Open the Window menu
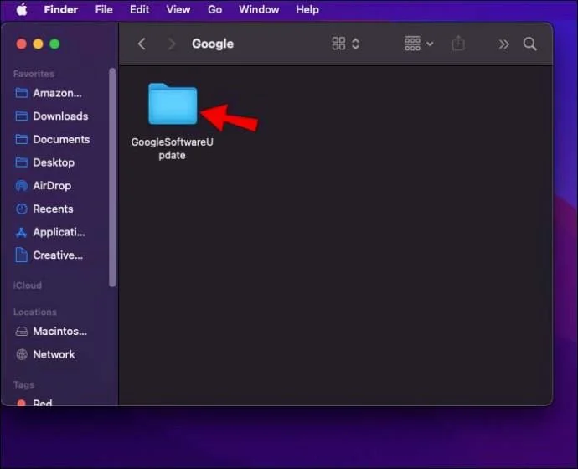Screen dimensions: 578x469 tap(259, 9)
